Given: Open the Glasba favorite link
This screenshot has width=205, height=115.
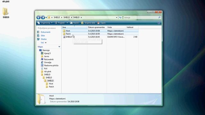Looking at the screenshot, I should [x=44, y=39].
